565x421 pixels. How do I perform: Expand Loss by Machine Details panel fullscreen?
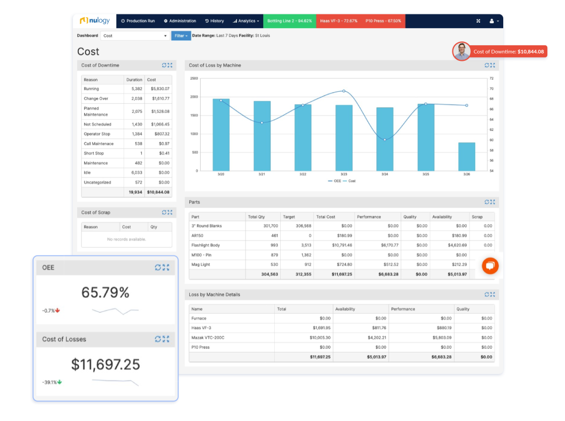[493, 294]
